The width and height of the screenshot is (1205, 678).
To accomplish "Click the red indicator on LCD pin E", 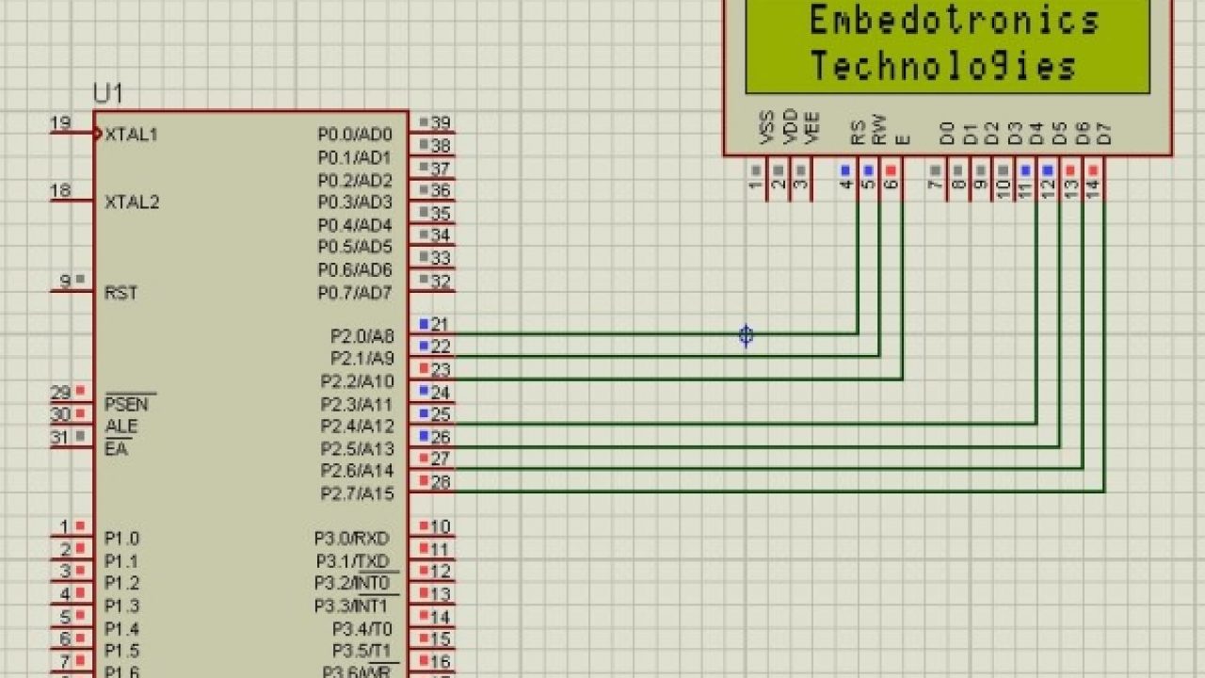I will pyautogui.click(x=890, y=170).
